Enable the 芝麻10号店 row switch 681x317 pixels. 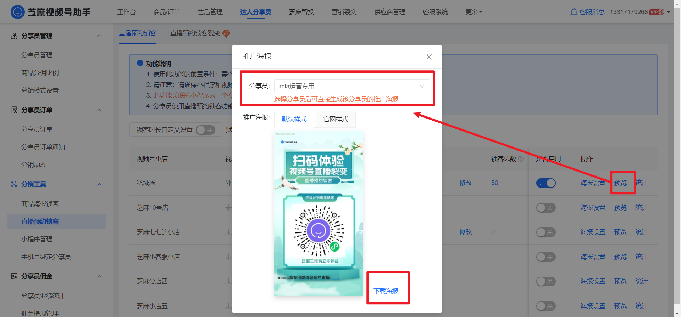click(x=546, y=208)
